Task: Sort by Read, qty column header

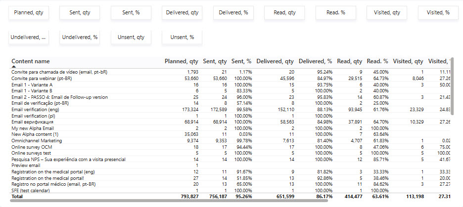Action: tap(350, 61)
